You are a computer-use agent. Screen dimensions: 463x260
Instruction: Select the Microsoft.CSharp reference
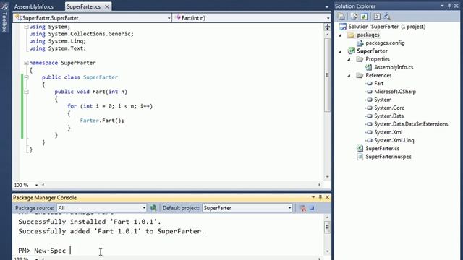[395, 92]
